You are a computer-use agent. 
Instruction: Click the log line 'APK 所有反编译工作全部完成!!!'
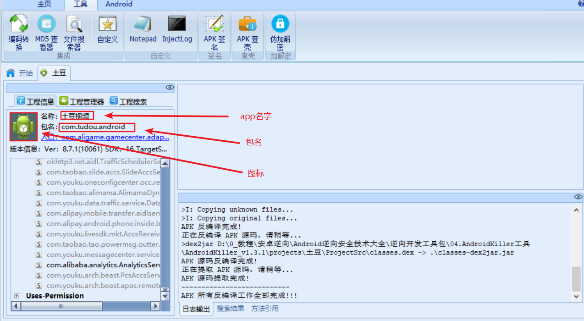click(239, 296)
